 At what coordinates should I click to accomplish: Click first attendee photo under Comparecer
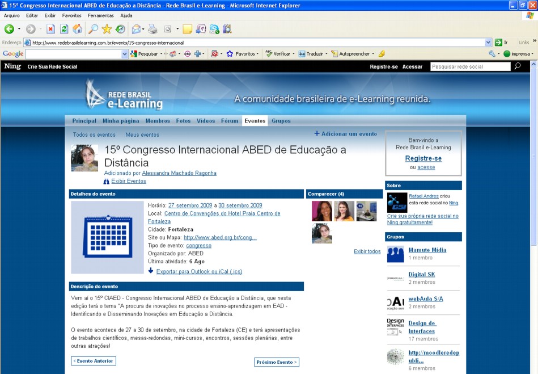tap(322, 211)
